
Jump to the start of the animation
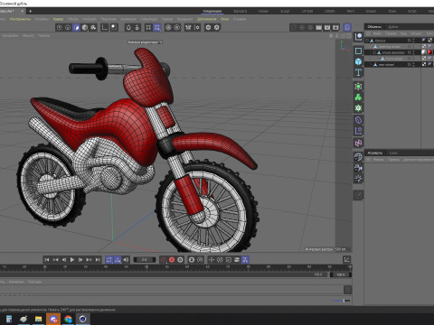(47, 260)
